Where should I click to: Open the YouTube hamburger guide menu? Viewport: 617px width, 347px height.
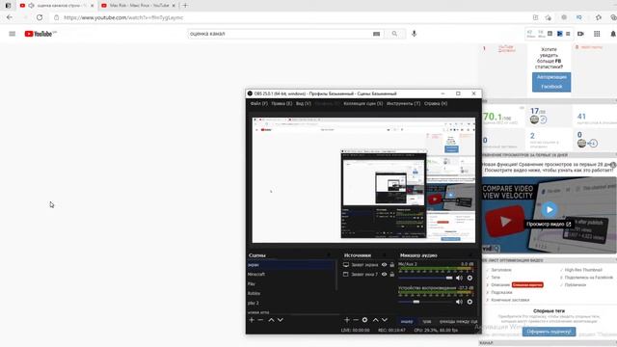tap(13, 34)
